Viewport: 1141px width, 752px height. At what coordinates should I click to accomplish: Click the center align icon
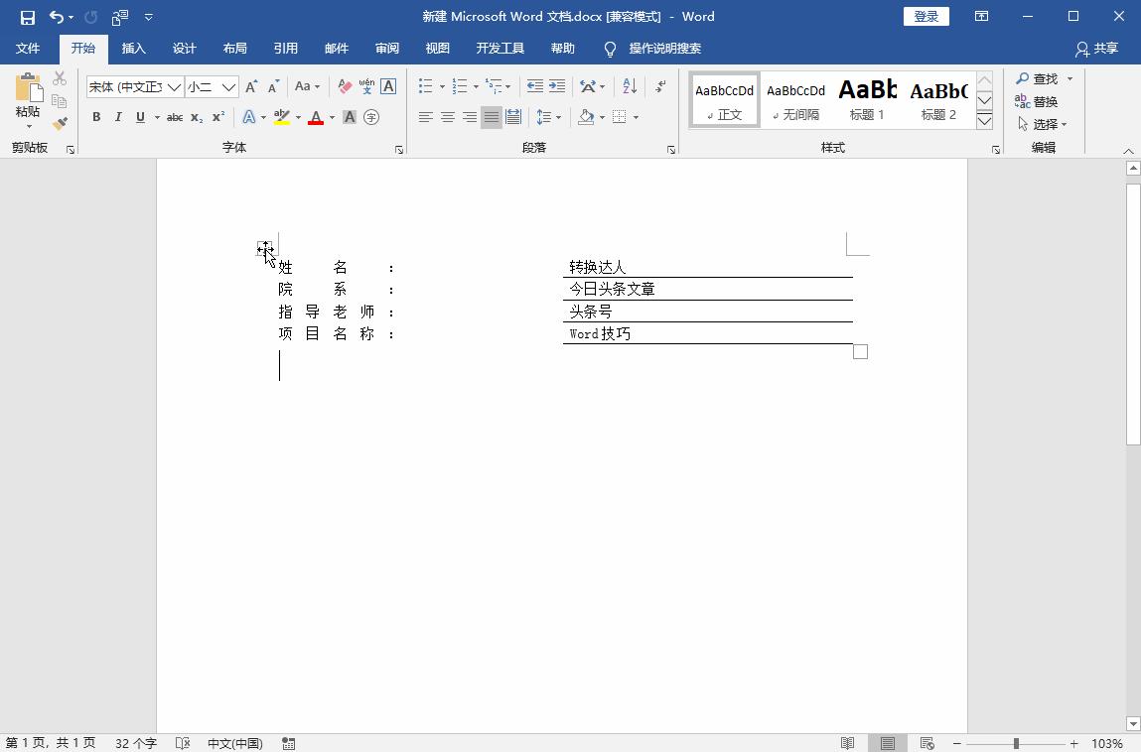pyautogui.click(x=448, y=117)
